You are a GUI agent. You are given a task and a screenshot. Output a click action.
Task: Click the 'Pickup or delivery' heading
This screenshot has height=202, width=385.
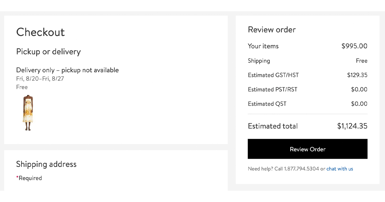point(48,52)
